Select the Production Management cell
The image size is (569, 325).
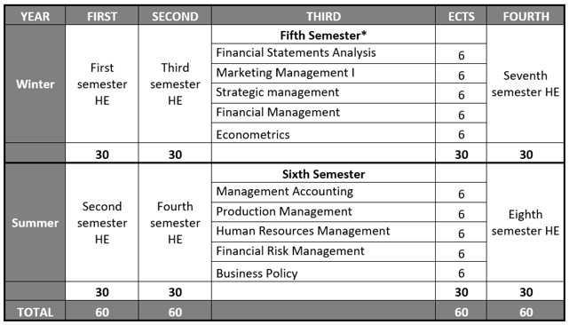click(323, 212)
